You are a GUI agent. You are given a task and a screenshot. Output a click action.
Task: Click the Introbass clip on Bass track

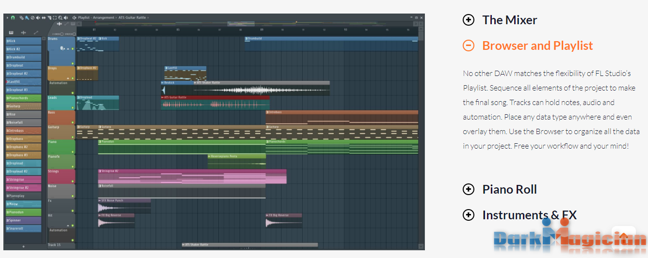pos(341,118)
